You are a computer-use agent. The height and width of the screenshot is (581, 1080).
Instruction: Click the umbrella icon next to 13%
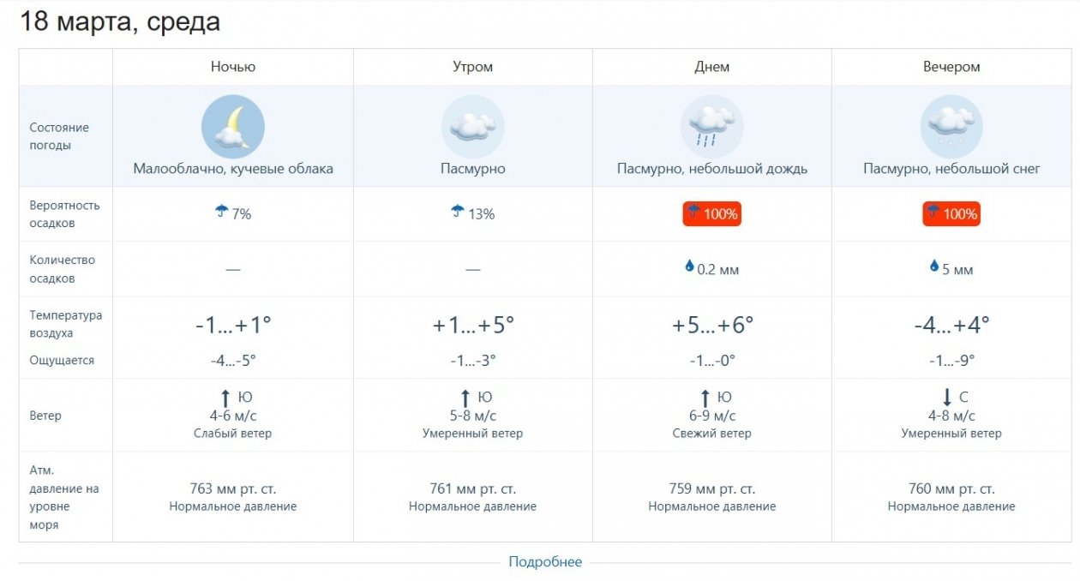(458, 212)
